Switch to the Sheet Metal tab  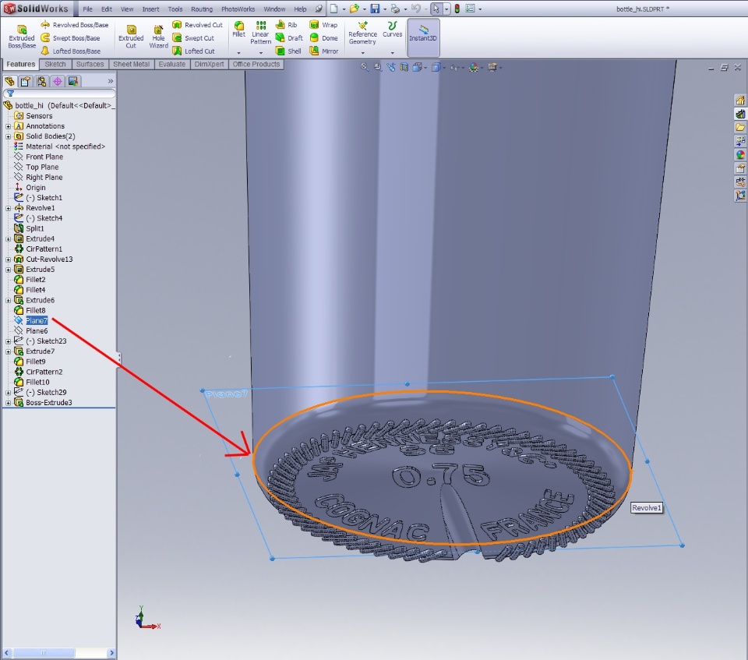[131, 65]
